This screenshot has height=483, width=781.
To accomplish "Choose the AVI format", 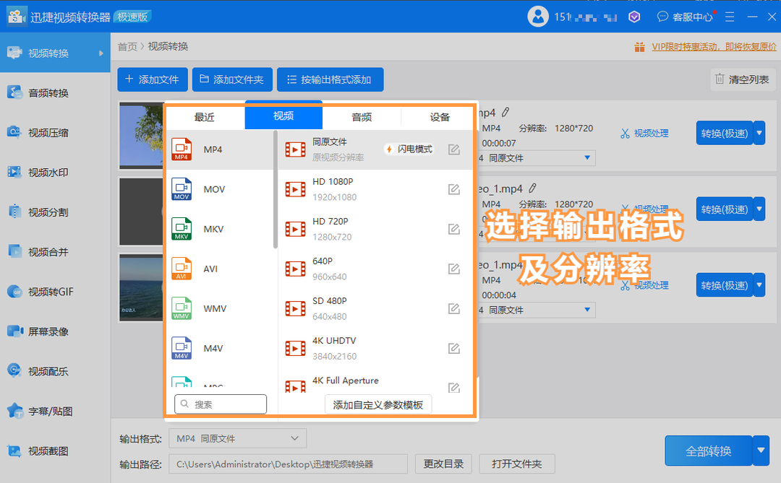I will [220, 269].
